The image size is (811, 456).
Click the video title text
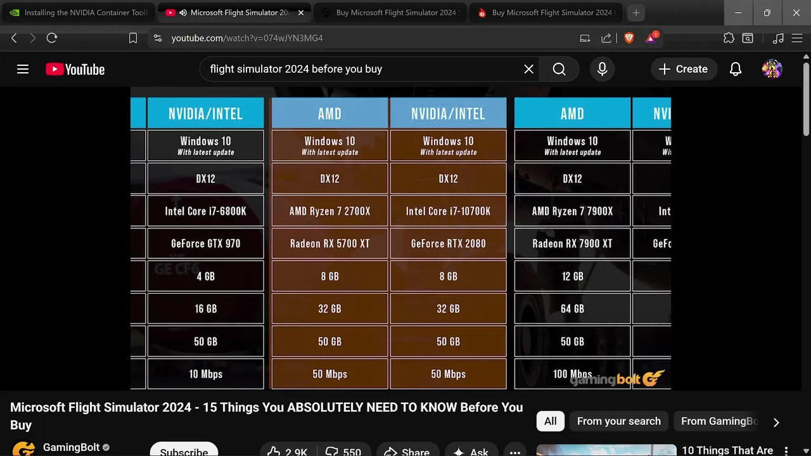point(267,416)
